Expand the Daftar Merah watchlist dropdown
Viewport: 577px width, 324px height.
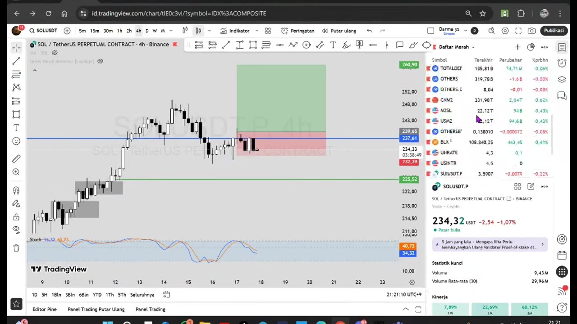point(457,47)
